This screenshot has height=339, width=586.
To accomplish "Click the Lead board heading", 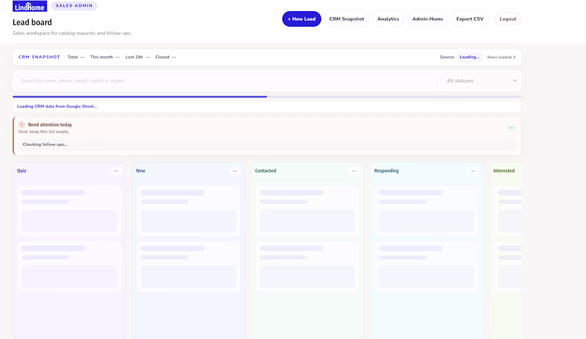I will click(32, 22).
